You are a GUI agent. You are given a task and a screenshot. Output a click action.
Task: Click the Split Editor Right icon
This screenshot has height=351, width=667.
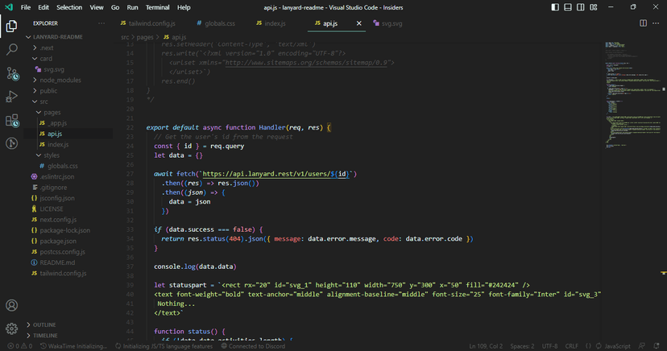643,23
